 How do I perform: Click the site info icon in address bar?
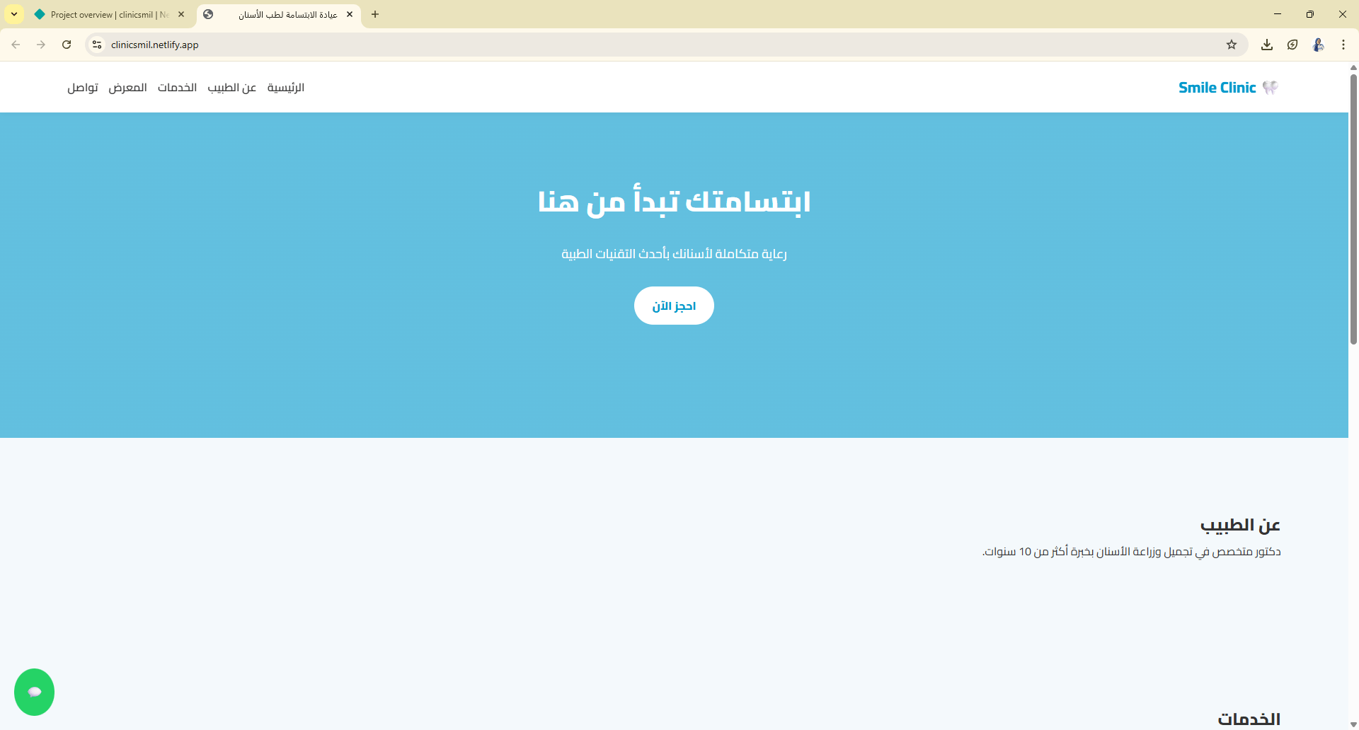(x=96, y=44)
